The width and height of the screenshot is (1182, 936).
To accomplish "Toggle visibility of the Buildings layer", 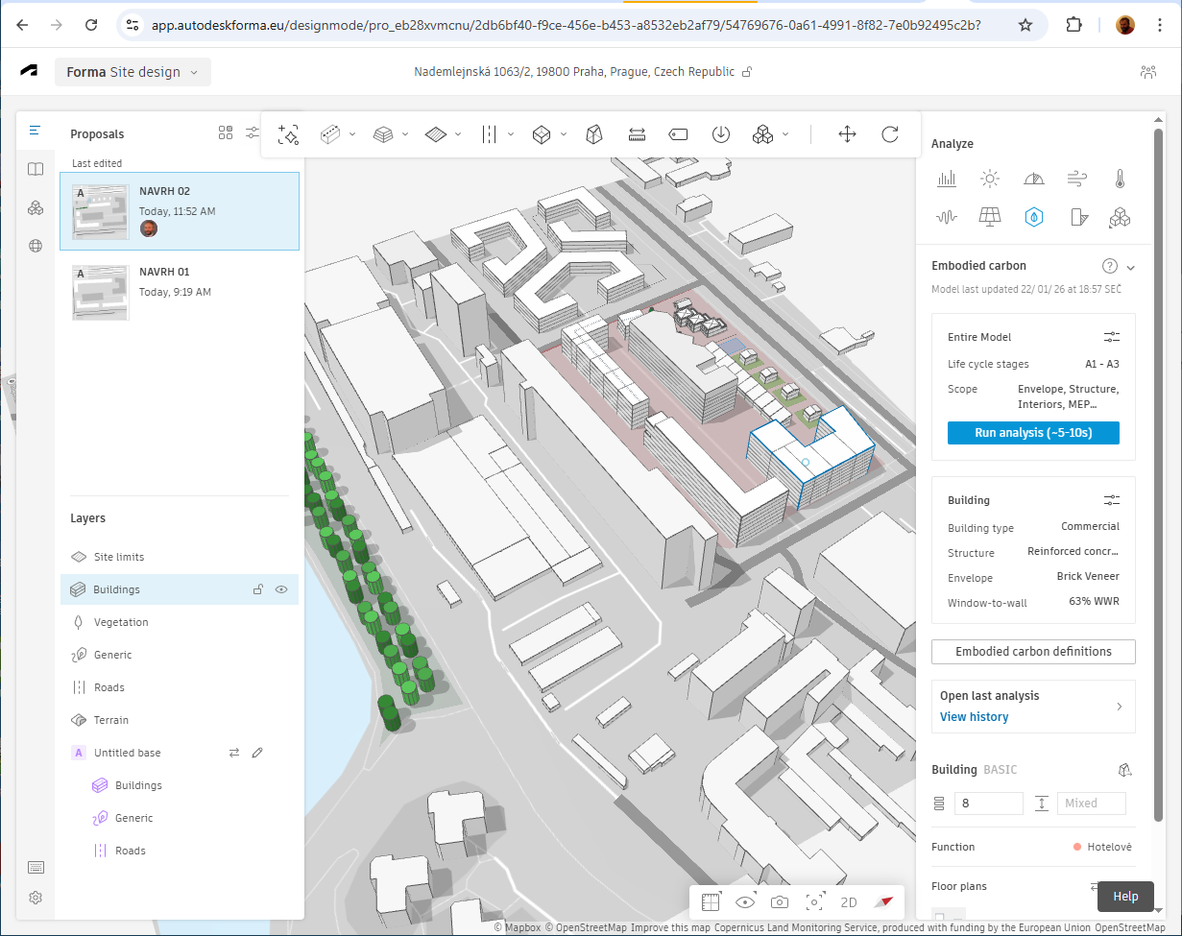I will point(281,589).
